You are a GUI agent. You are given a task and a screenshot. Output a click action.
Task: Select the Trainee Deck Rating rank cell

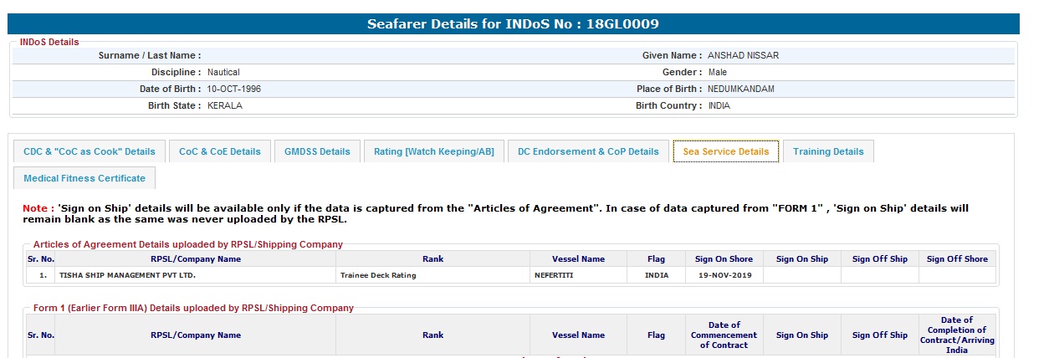tap(378, 275)
